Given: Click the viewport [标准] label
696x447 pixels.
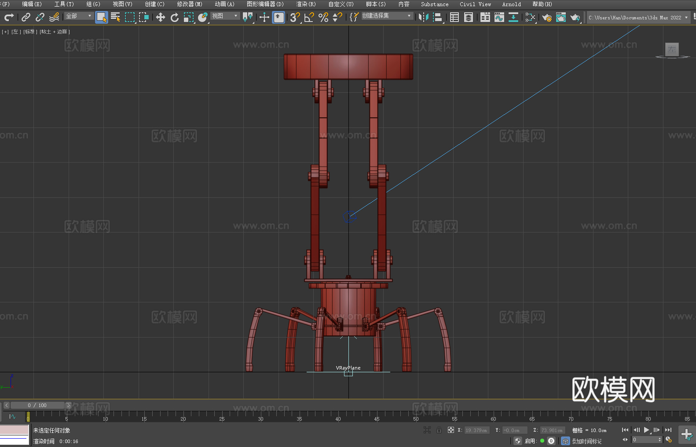Looking at the screenshot, I should click(x=30, y=32).
